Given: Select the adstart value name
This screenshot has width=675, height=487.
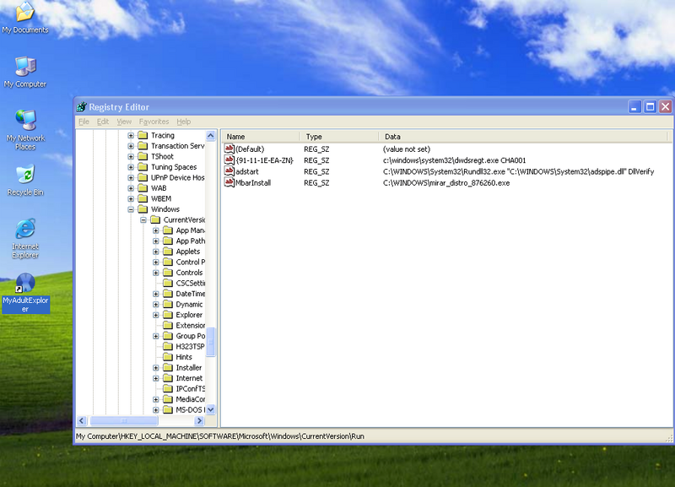Looking at the screenshot, I should click(x=247, y=171).
